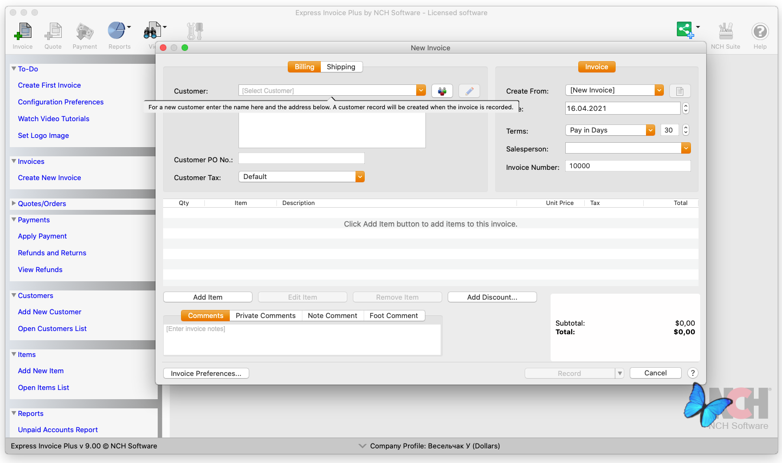This screenshot has width=782, height=463.
Task: Collapse the Reports sidebar section
Action: point(14,413)
